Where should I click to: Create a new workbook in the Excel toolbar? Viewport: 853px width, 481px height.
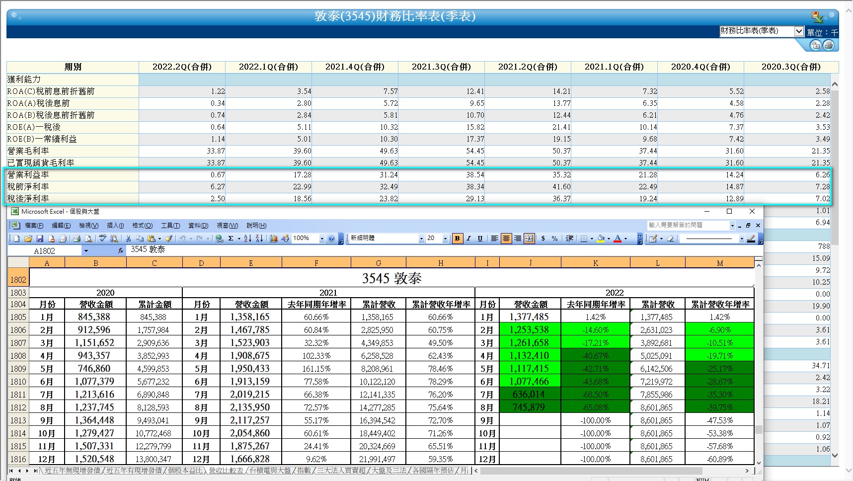(x=17, y=239)
